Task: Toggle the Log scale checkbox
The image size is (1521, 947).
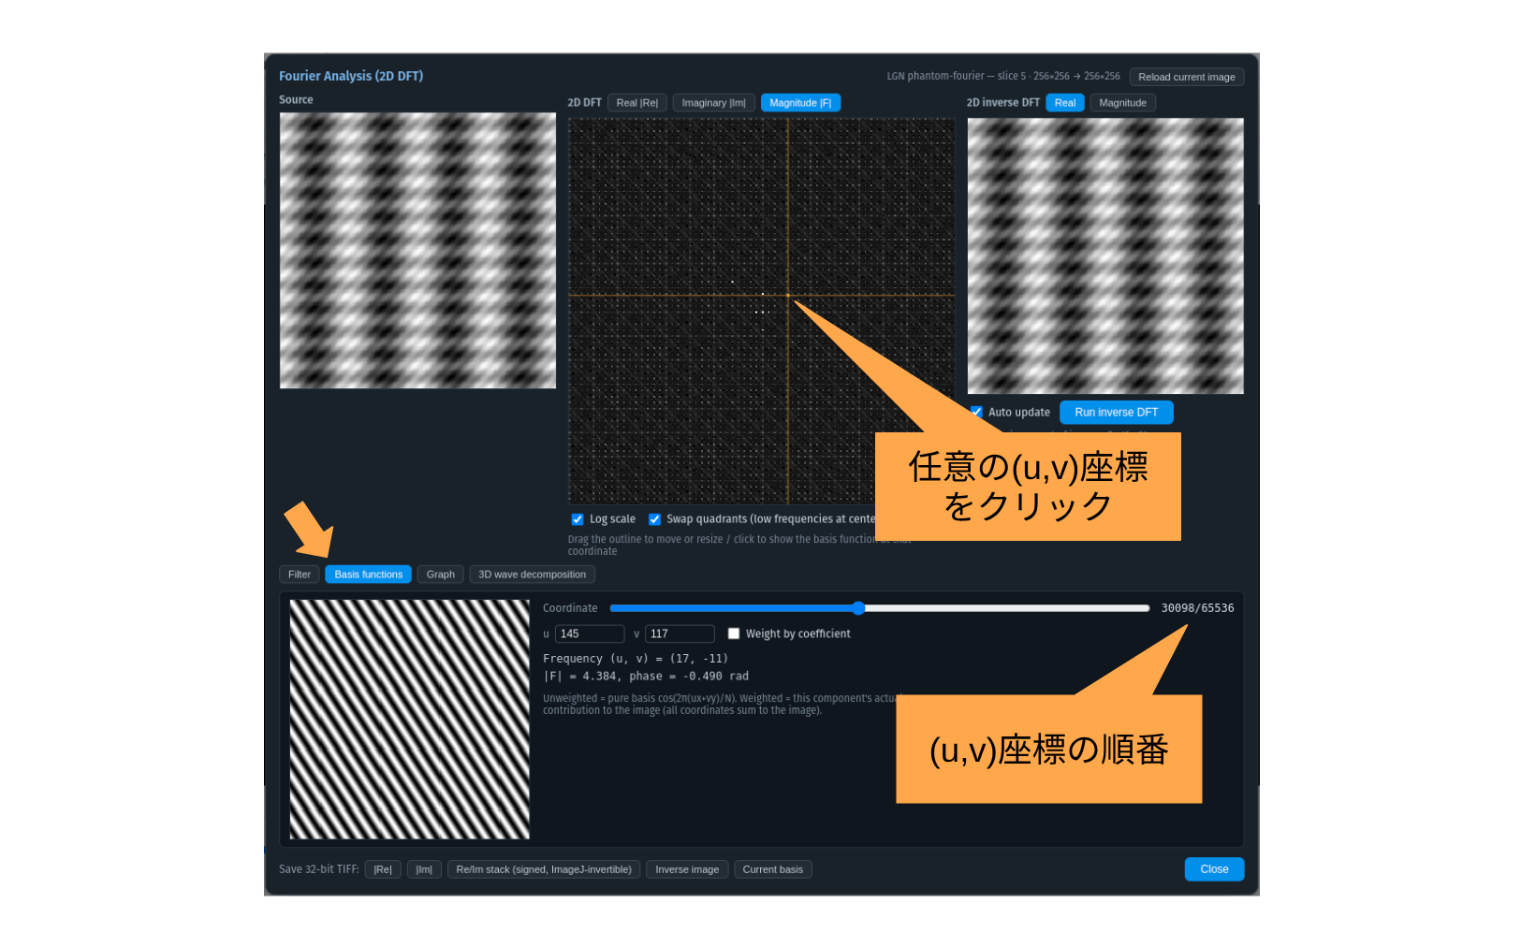Action: [x=578, y=519]
